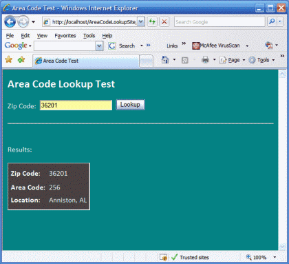289x264 pixels.
Task: Click the 100% zoom level button
Action: click(256, 257)
